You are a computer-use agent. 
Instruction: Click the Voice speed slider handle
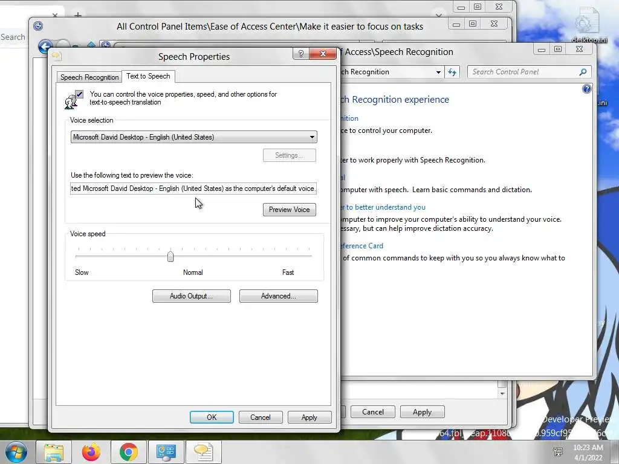[x=170, y=256]
